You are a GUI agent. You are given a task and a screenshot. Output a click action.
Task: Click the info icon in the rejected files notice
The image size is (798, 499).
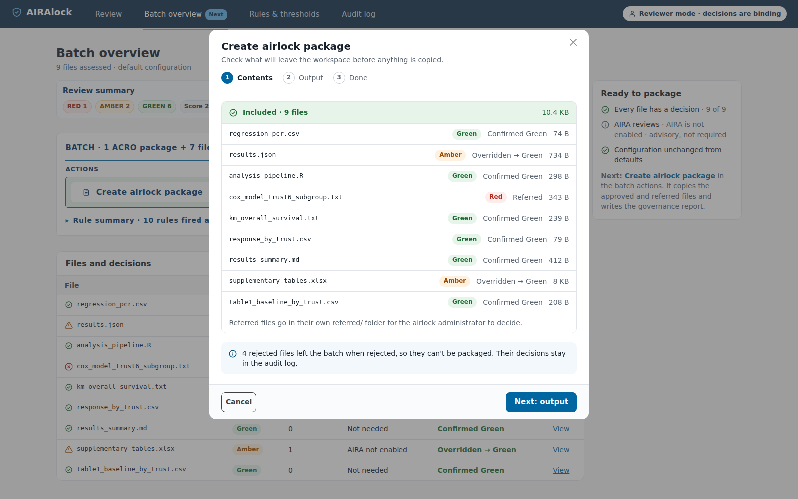(233, 354)
